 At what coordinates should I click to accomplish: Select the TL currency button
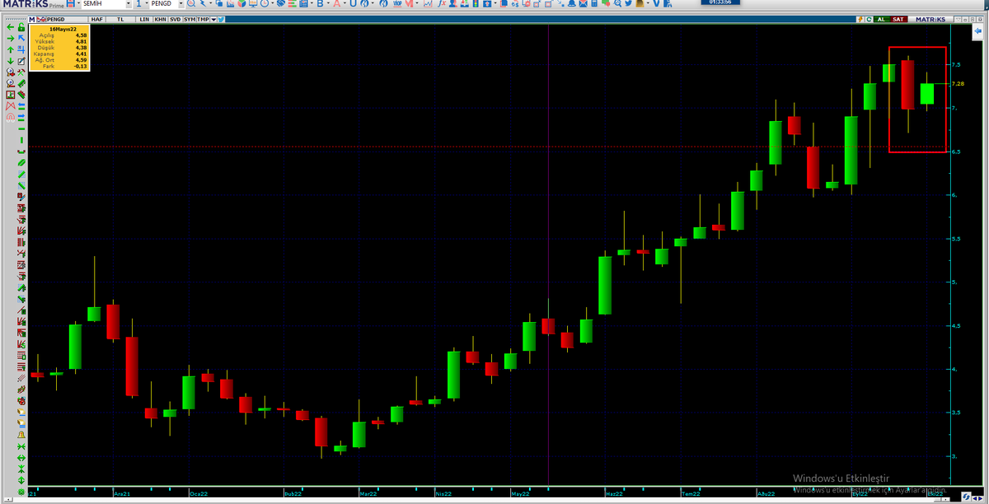point(120,19)
